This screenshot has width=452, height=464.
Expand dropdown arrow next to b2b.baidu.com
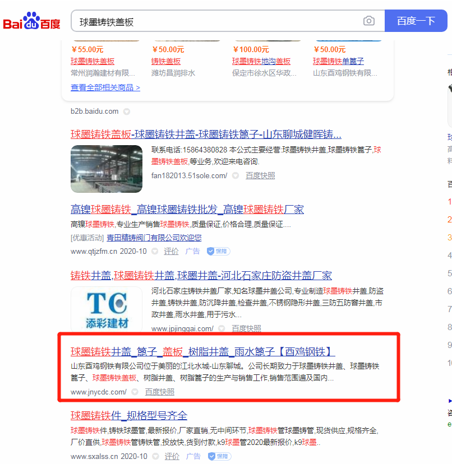(x=127, y=112)
